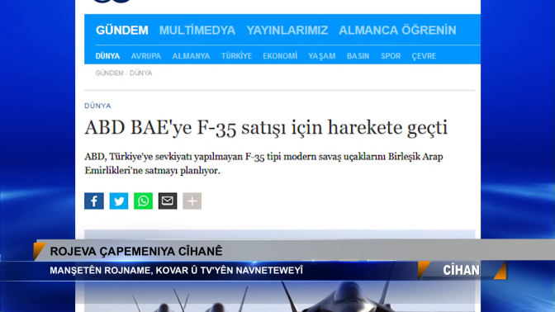555x312 pixels.
Task: Select the EKONOMİ subsection tab
Action: pyautogui.click(x=280, y=56)
